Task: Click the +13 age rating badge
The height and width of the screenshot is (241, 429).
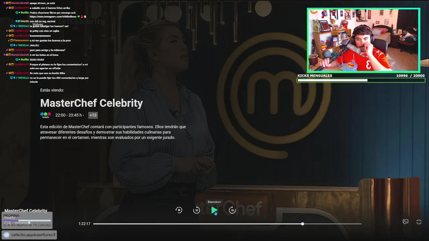Action: (93, 115)
